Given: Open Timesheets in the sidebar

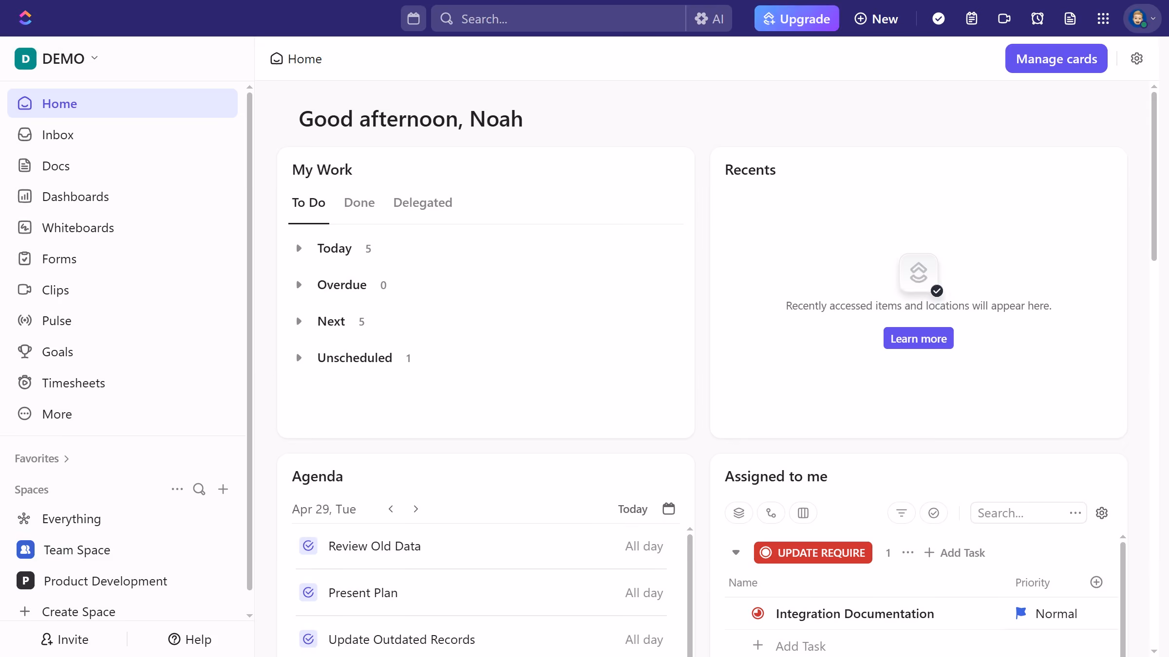Looking at the screenshot, I should pos(122,383).
